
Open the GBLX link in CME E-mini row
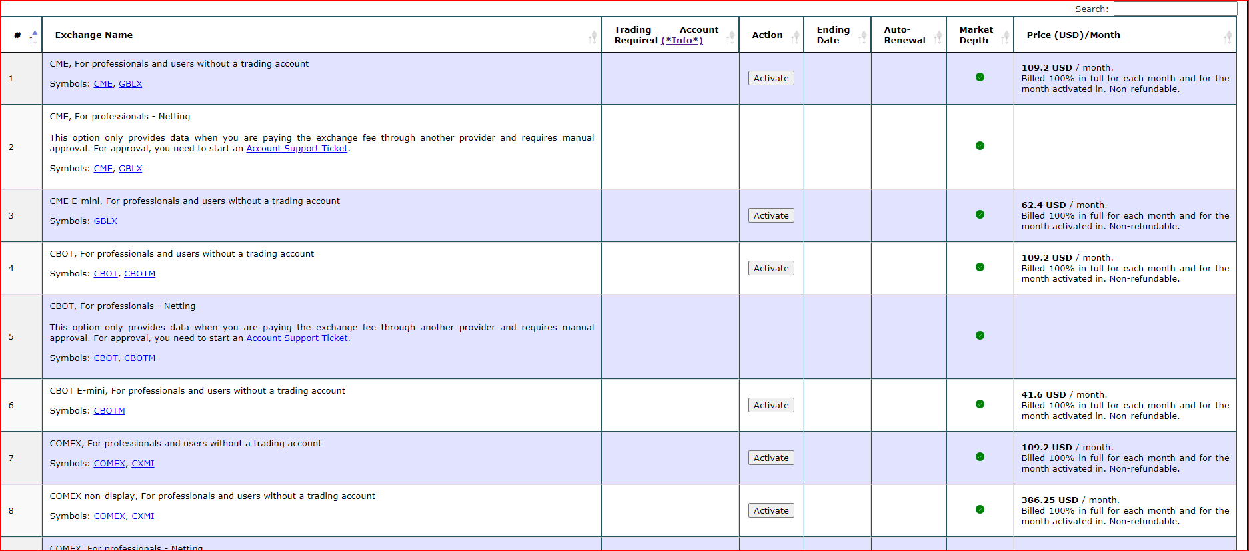(x=105, y=221)
